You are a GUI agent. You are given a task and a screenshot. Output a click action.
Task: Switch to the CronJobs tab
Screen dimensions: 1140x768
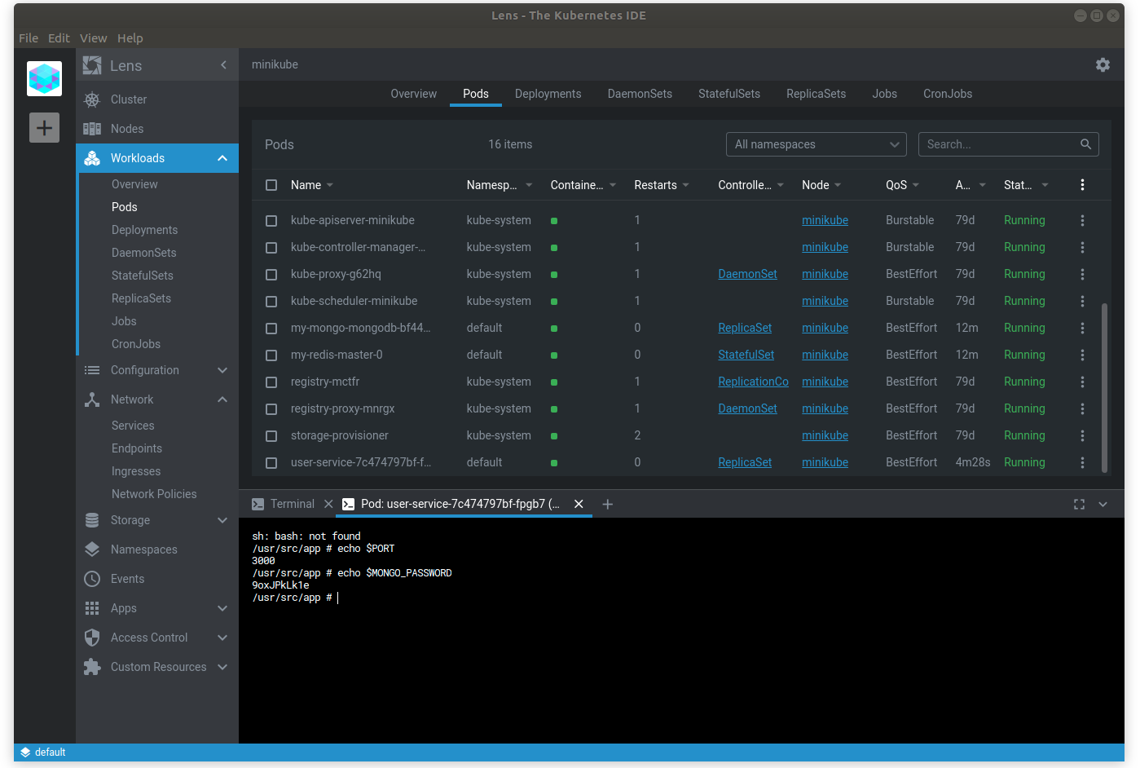pos(948,94)
